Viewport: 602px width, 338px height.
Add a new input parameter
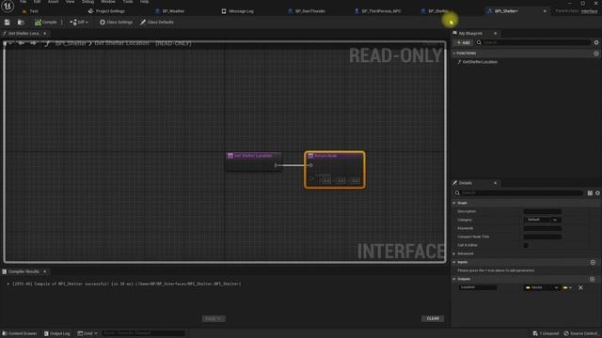point(593,263)
